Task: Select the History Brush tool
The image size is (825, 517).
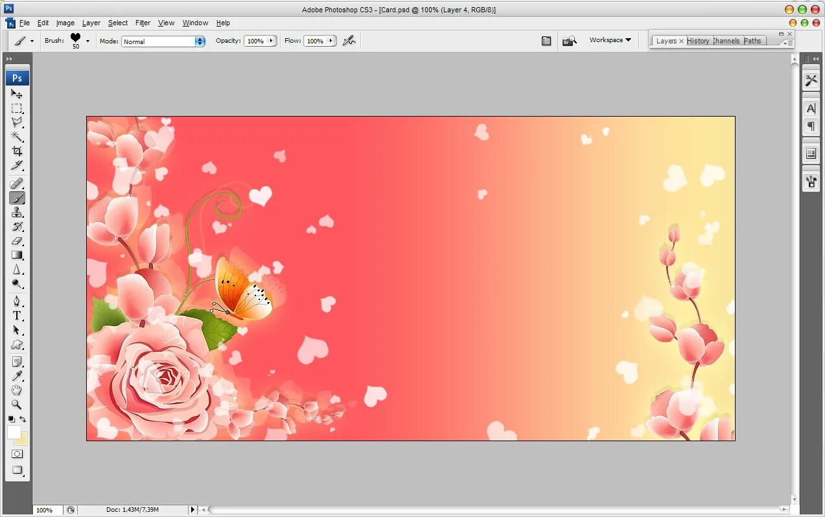Action: 17,227
